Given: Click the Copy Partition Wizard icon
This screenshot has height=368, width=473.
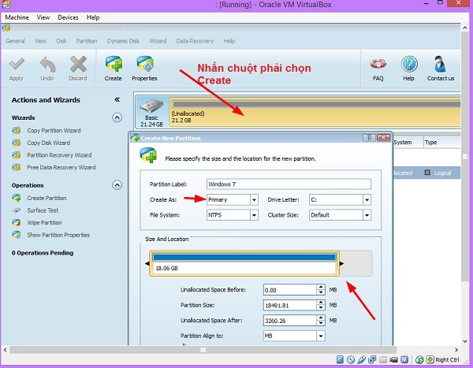Looking at the screenshot, I should coord(17,130).
